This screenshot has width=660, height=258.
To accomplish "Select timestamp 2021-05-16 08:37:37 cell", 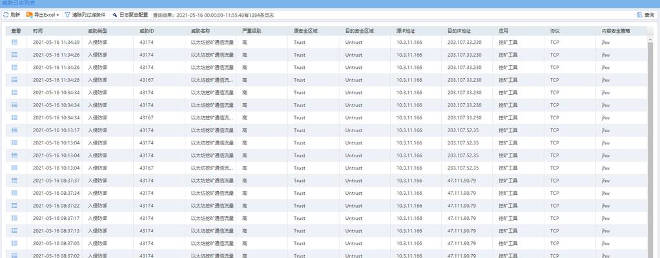I will (56, 181).
